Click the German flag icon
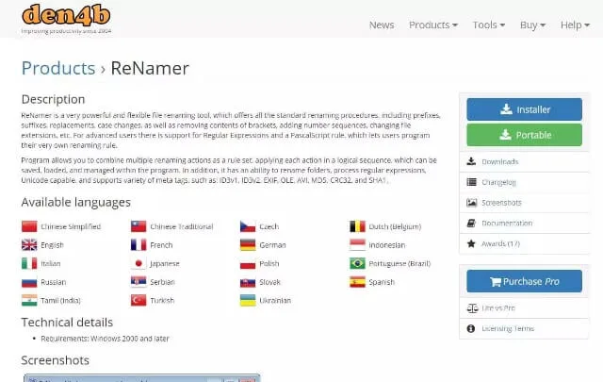The image size is (603, 382). (248, 245)
